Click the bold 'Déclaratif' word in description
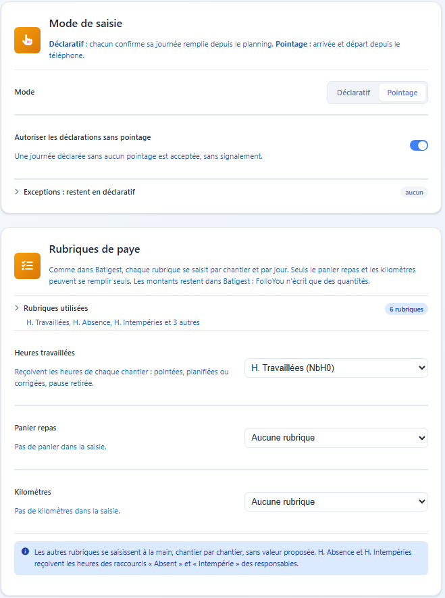This screenshot has height=598, width=445. (x=66, y=44)
